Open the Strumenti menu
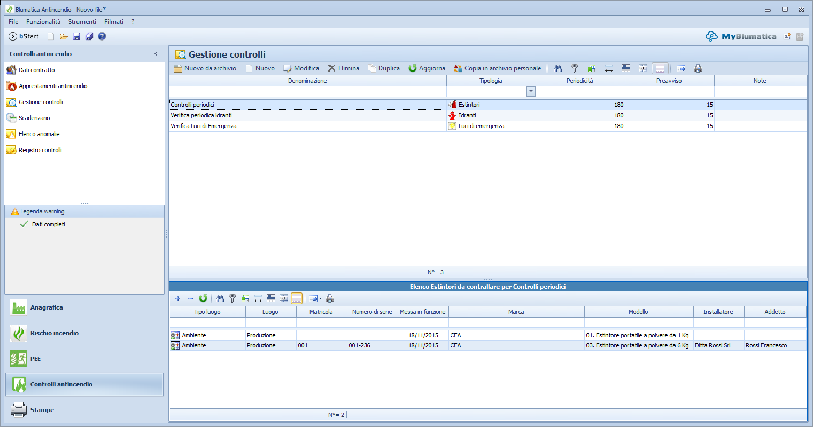This screenshot has height=427, width=813. coord(82,22)
